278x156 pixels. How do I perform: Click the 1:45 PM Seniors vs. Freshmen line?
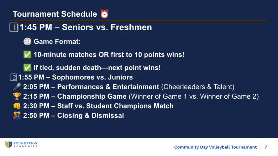[x=86, y=27]
